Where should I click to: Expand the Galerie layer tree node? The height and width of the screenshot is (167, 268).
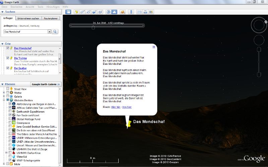tap(4, 96)
